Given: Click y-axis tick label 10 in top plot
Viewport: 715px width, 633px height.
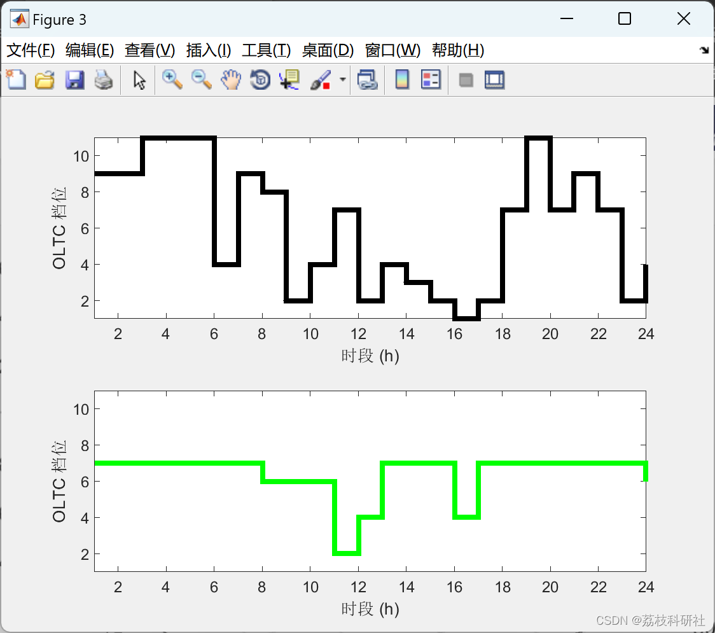Looking at the screenshot, I should point(81,157).
